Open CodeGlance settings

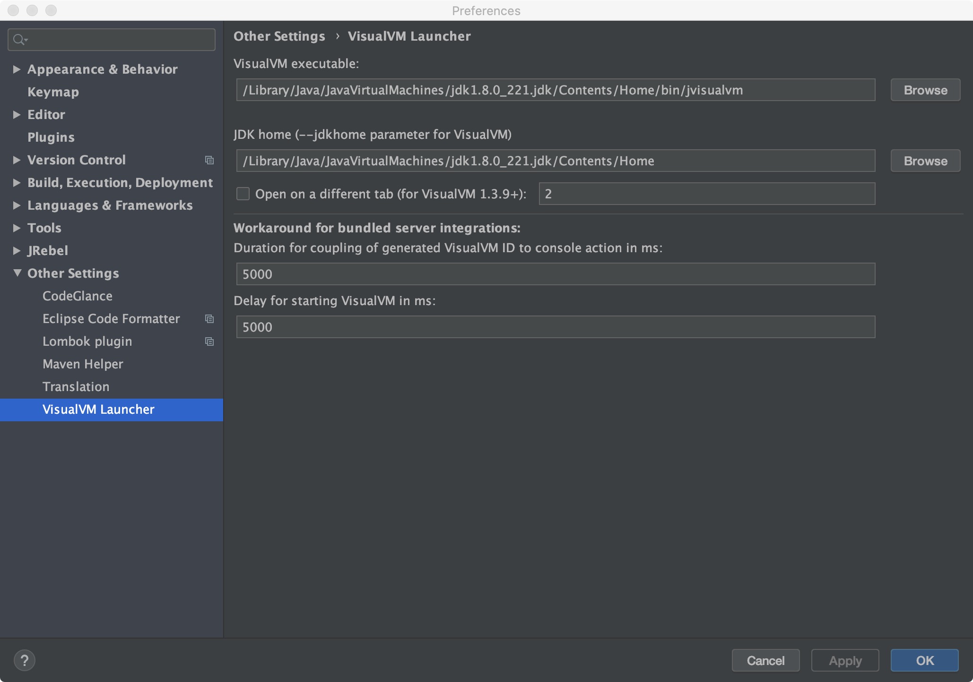78,296
